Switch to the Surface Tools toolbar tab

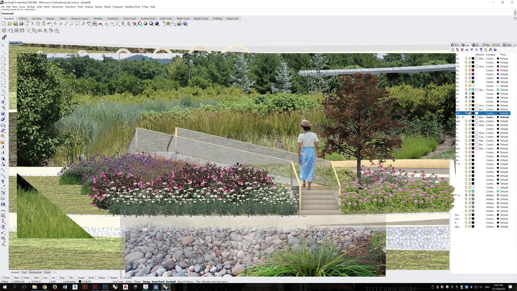click(x=148, y=19)
